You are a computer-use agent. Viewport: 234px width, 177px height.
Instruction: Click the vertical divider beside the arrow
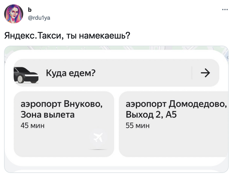(192, 73)
